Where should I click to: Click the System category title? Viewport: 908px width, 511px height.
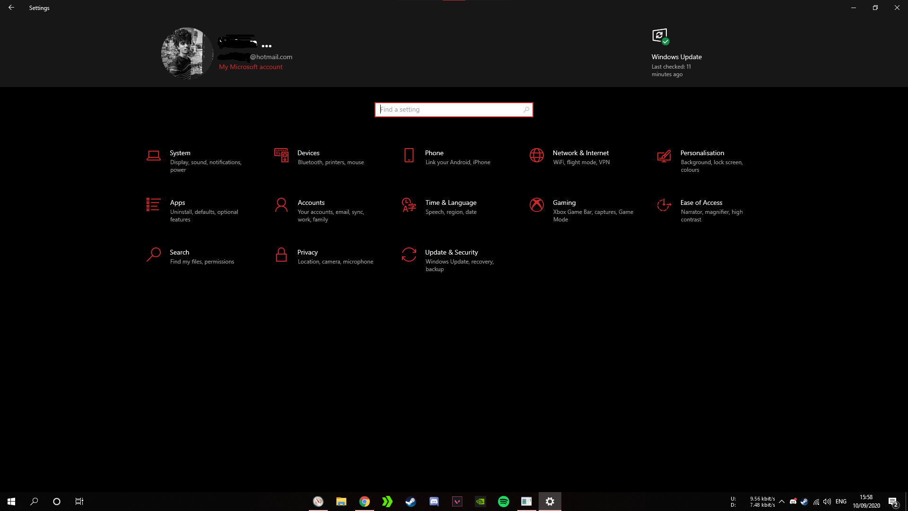pyautogui.click(x=180, y=153)
